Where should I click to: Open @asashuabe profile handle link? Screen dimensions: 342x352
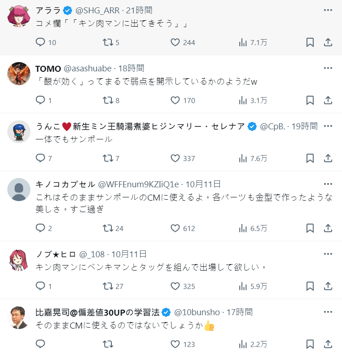[87, 68]
